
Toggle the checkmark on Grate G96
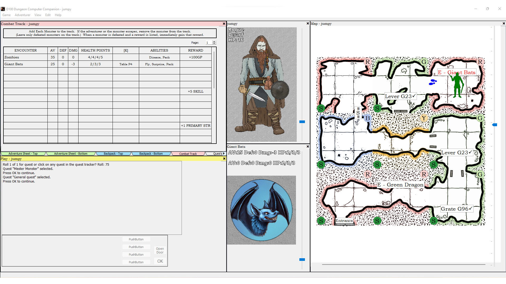pos(470,208)
